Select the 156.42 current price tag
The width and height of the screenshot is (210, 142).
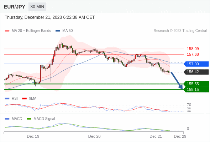pyautogui.click(x=196, y=72)
